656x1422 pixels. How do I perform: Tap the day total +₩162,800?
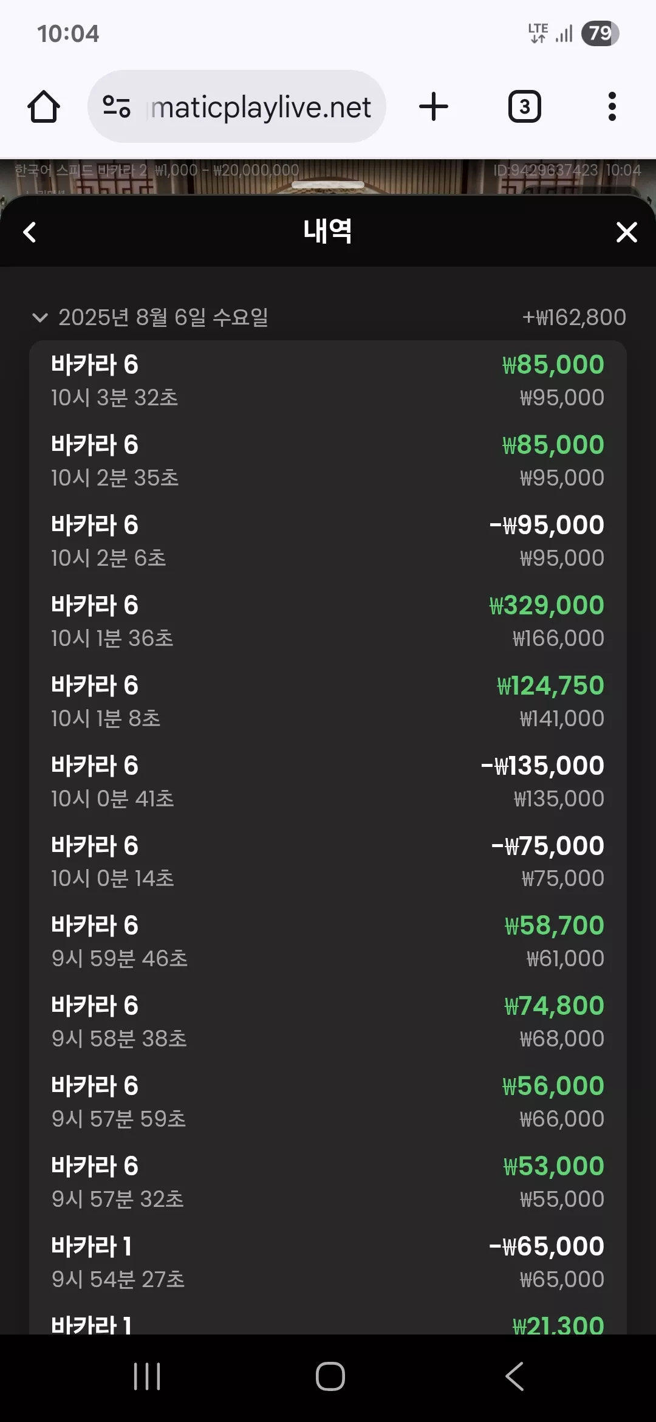(x=574, y=317)
